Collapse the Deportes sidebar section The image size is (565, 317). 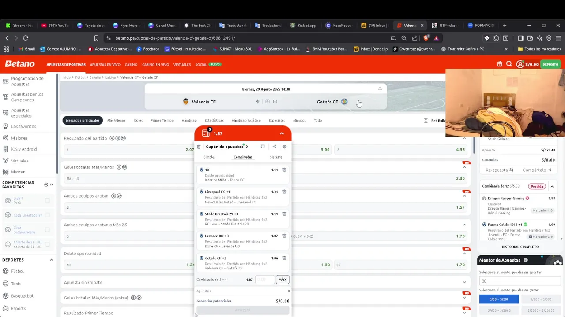coord(51,260)
